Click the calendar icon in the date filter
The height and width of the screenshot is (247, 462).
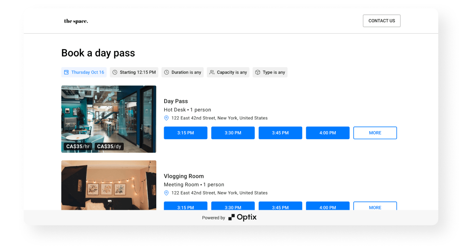[x=66, y=72]
